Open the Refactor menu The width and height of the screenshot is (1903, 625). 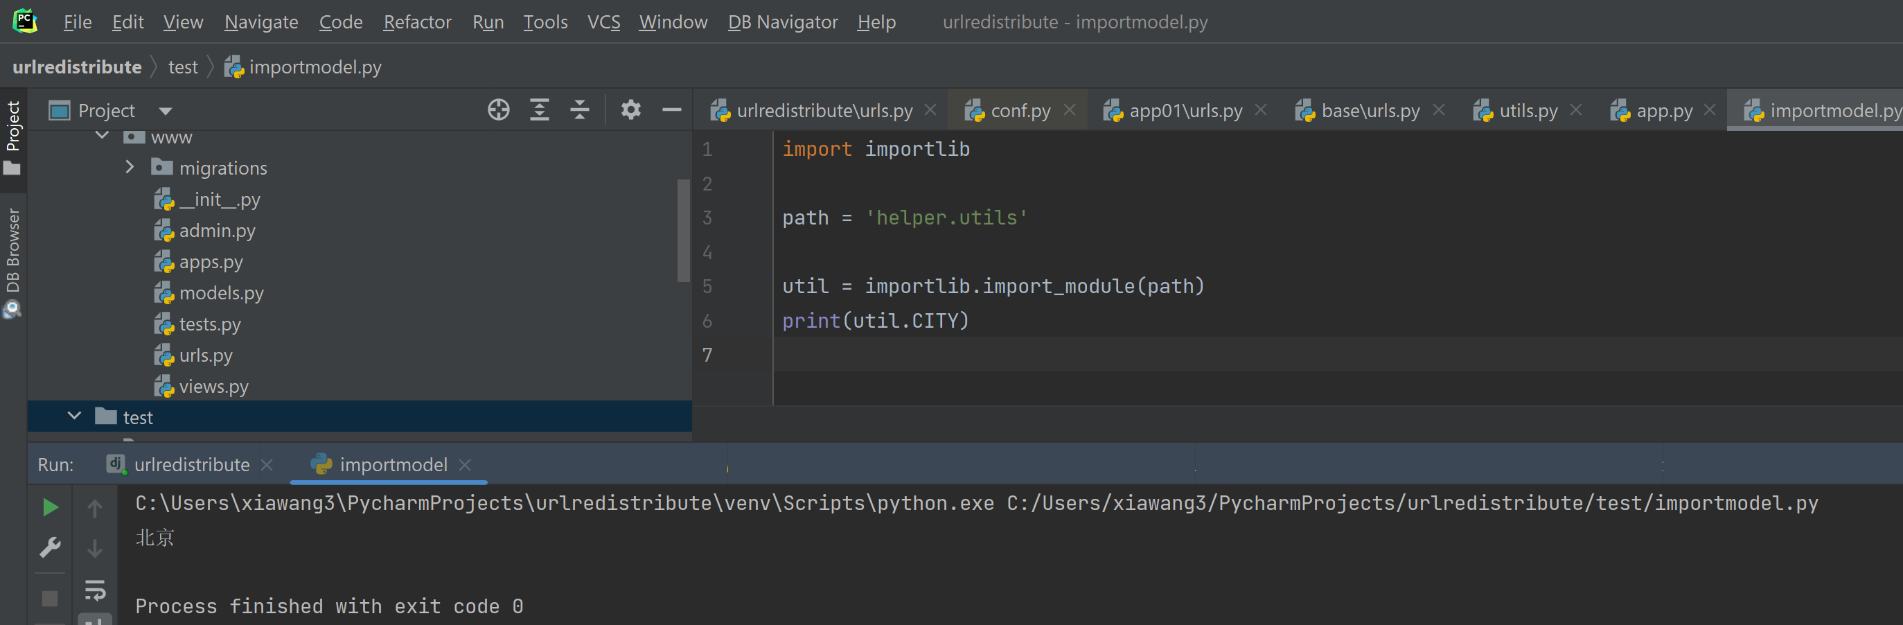click(x=416, y=22)
